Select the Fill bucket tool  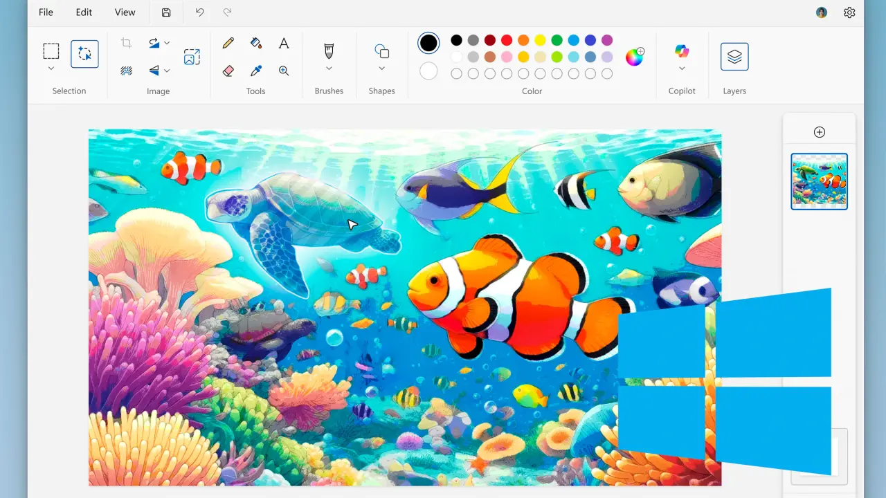coord(256,44)
